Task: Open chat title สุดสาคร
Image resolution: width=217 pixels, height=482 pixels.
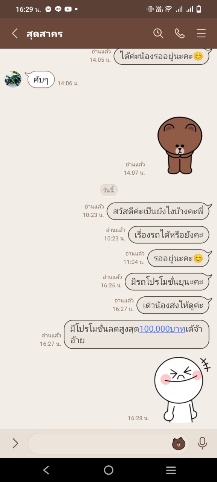Action: pyautogui.click(x=44, y=34)
